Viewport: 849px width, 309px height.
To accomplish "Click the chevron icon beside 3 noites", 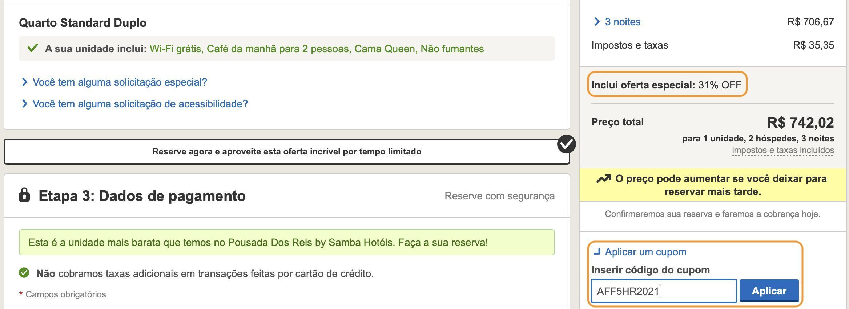I will (597, 22).
